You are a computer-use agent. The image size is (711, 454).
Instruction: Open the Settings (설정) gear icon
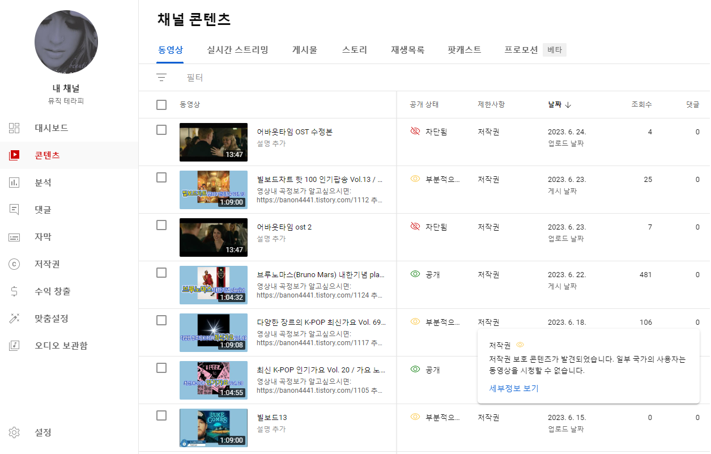15,432
